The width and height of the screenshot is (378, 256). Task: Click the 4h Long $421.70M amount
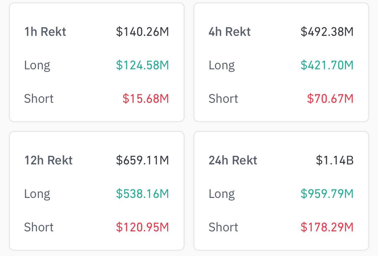[327, 65]
